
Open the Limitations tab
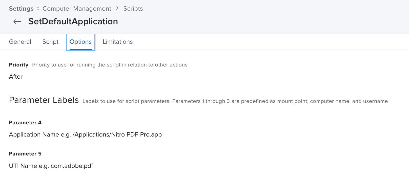118,42
